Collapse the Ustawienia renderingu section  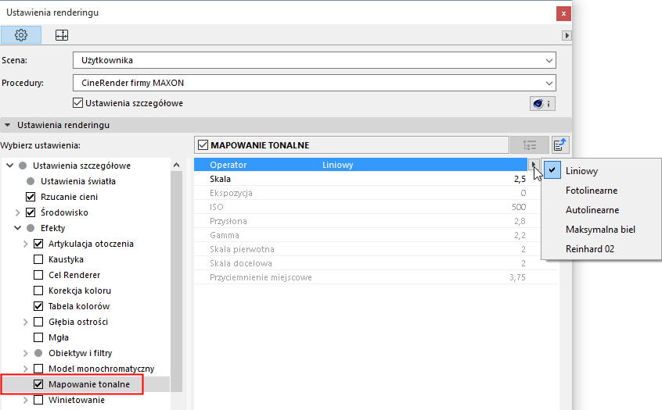[x=7, y=125]
